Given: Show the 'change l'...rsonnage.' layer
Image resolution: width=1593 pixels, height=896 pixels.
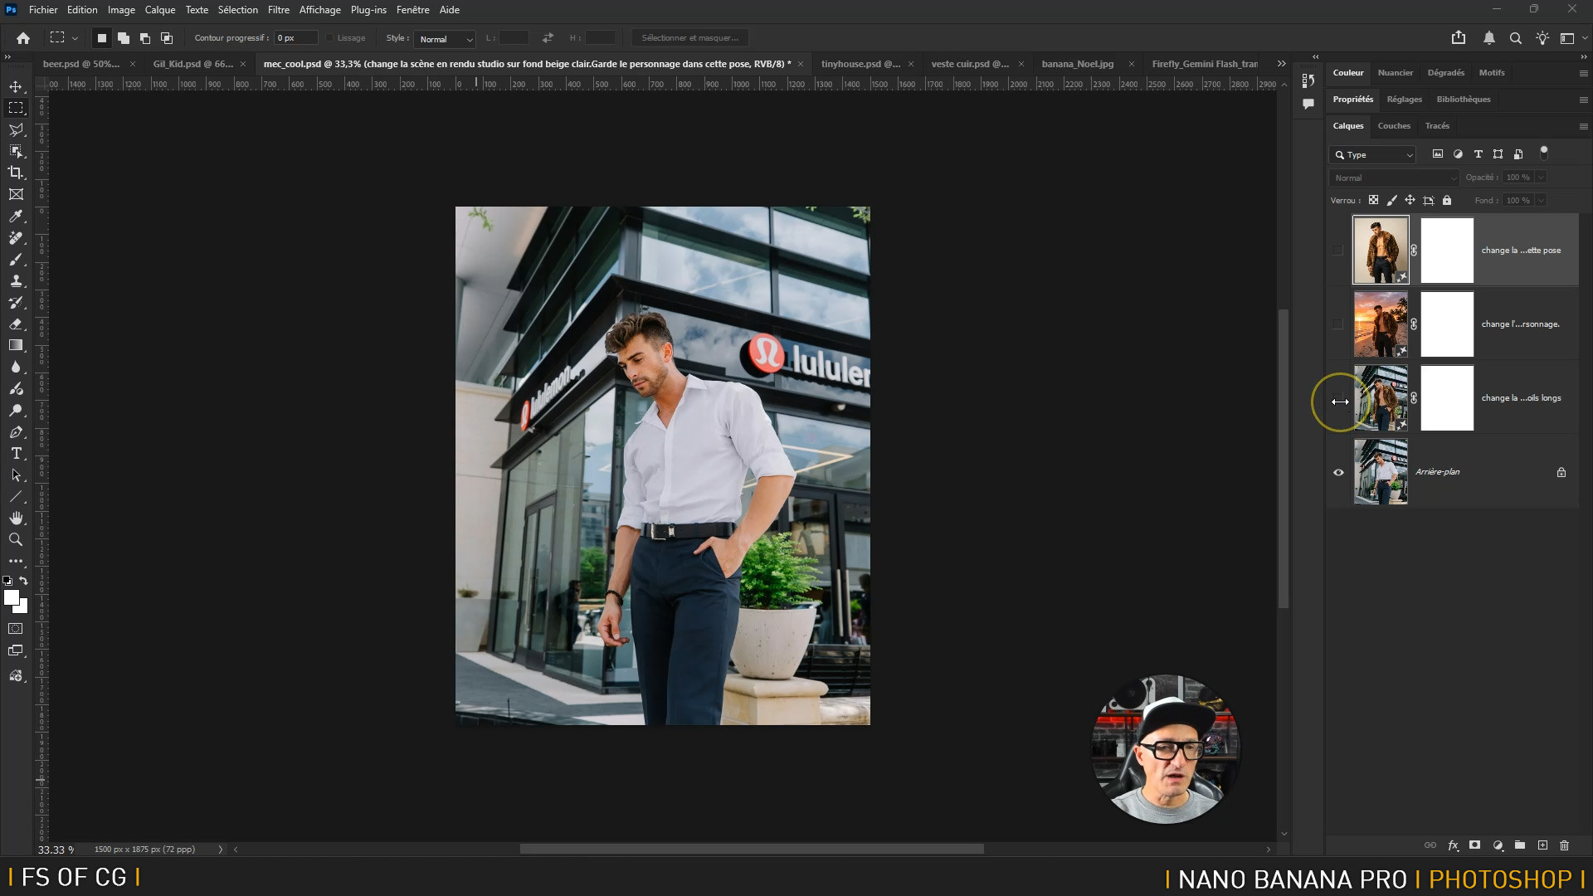Looking at the screenshot, I should coord(1338,324).
